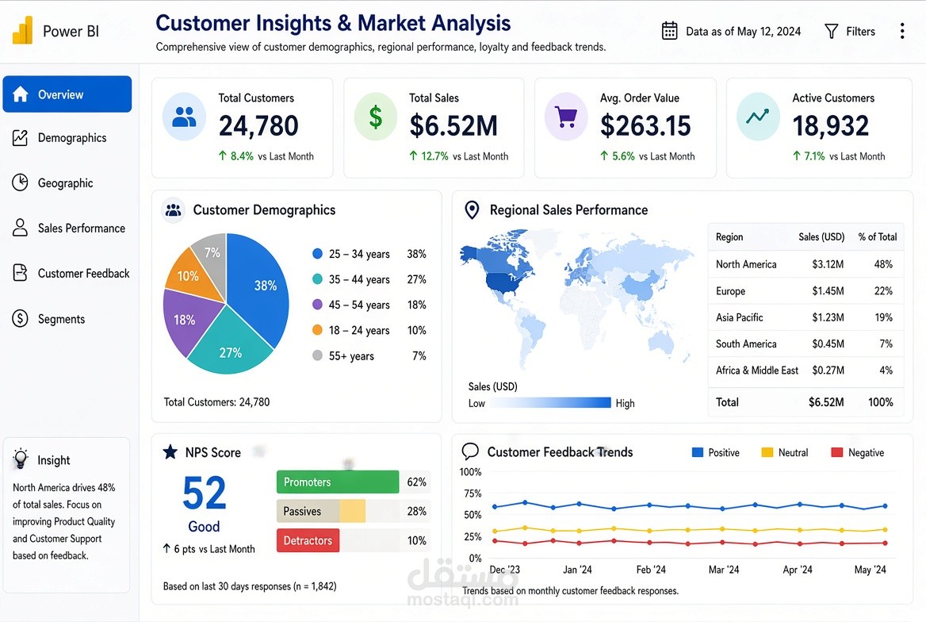Image resolution: width=926 pixels, height=622 pixels.
Task: Click the gray 55+ years legend dot
Action: click(317, 355)
